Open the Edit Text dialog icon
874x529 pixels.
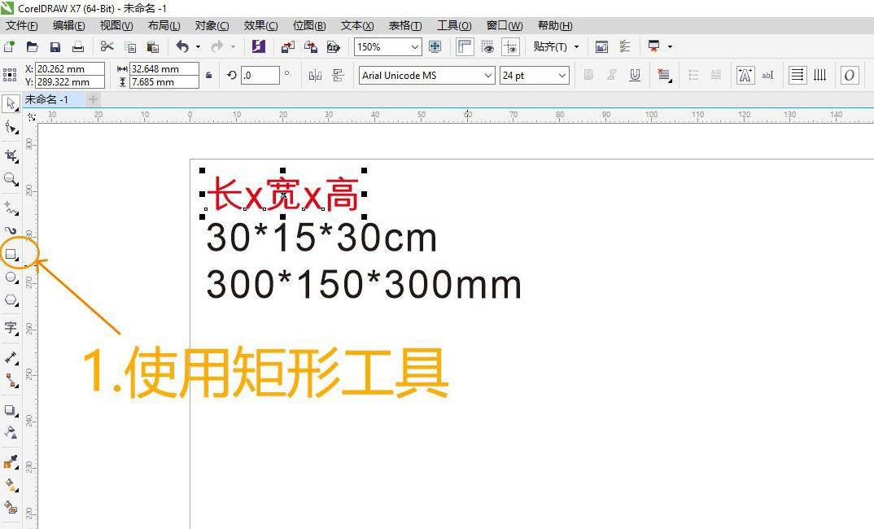[x=766, y=76]
